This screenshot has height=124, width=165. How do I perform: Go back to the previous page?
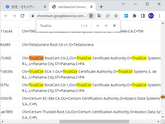click(6, 16)
